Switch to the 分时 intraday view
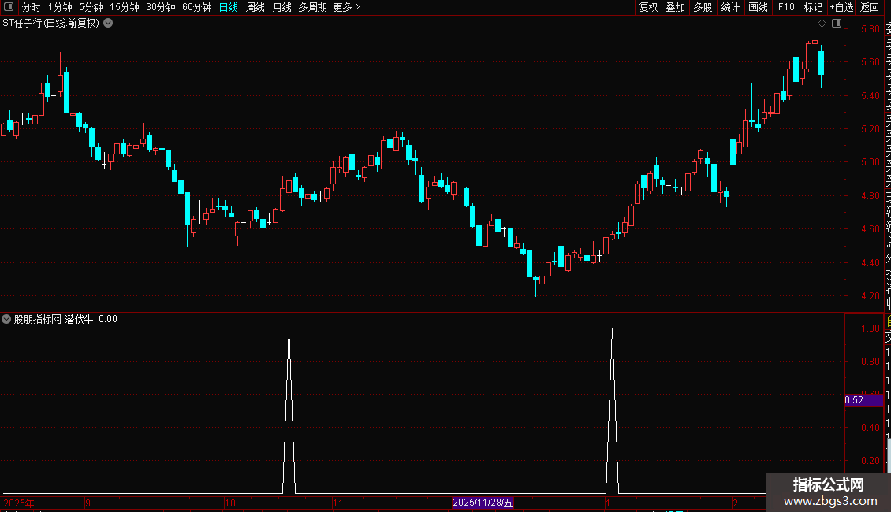891x512 pixels. tap(32, 7)
